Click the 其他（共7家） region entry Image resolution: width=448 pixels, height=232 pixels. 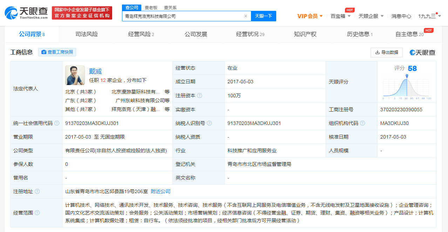81,109
